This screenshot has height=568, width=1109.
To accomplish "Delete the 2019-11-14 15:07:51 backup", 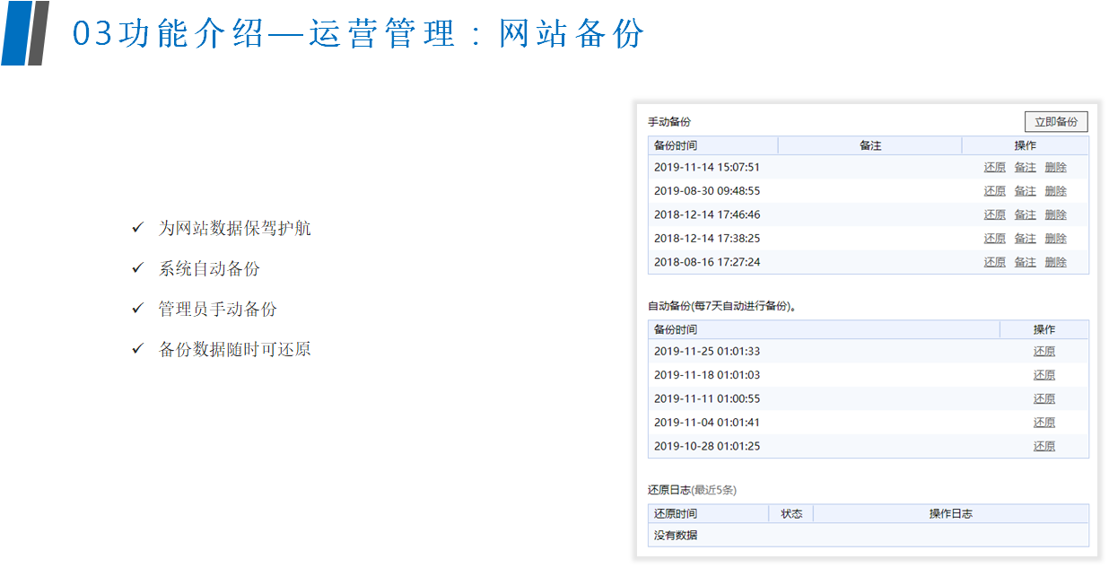I will (x=1055, y=167).
